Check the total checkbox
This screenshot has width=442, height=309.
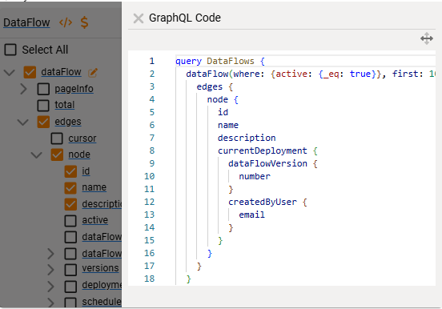click(x=43, y=105)
